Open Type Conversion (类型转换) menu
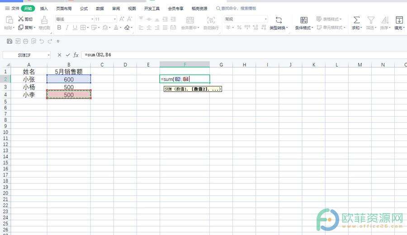The image size is (407, 235). click(x=279, y=23)
